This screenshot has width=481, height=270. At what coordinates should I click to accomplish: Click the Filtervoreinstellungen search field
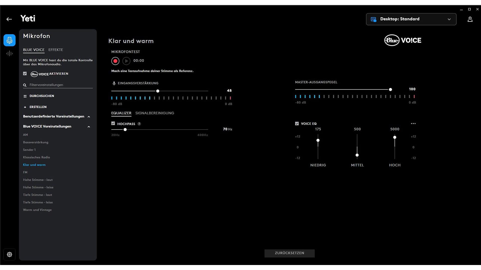point(58,85)
